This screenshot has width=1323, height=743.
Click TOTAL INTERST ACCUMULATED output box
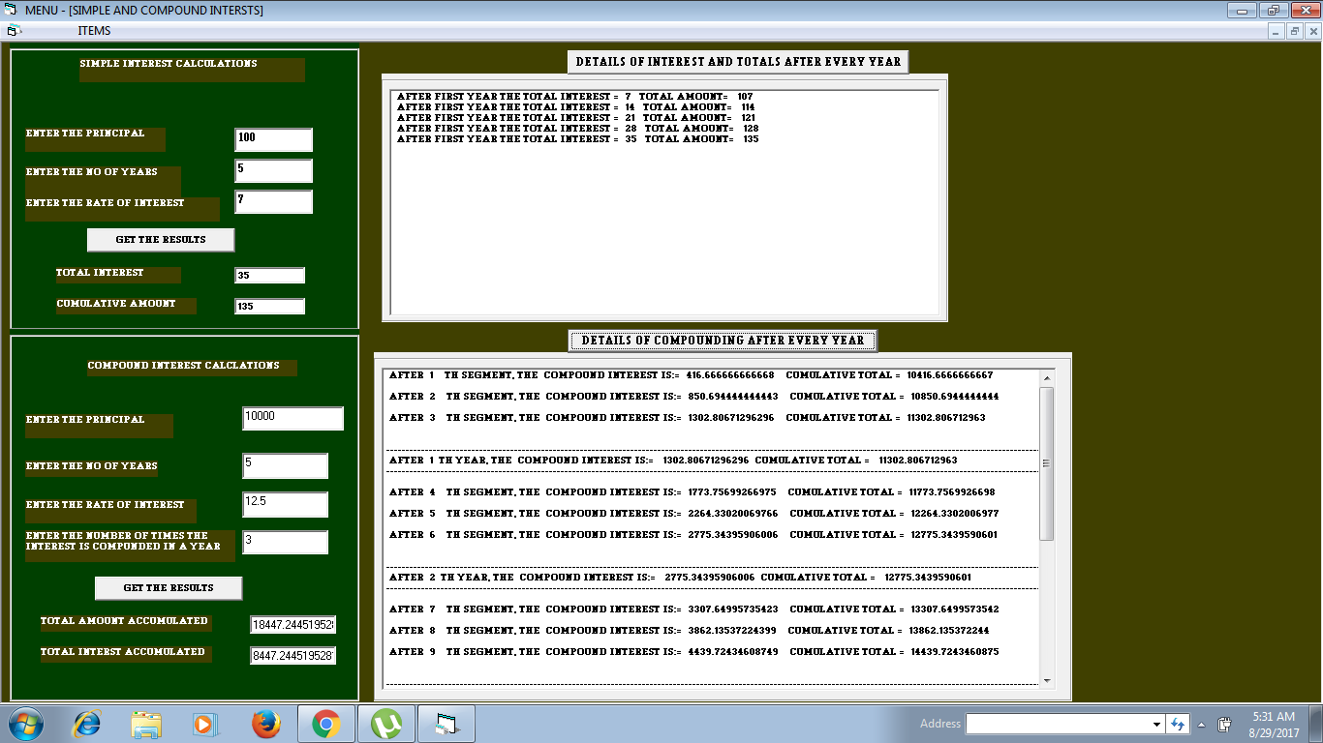tap(293, 656)
